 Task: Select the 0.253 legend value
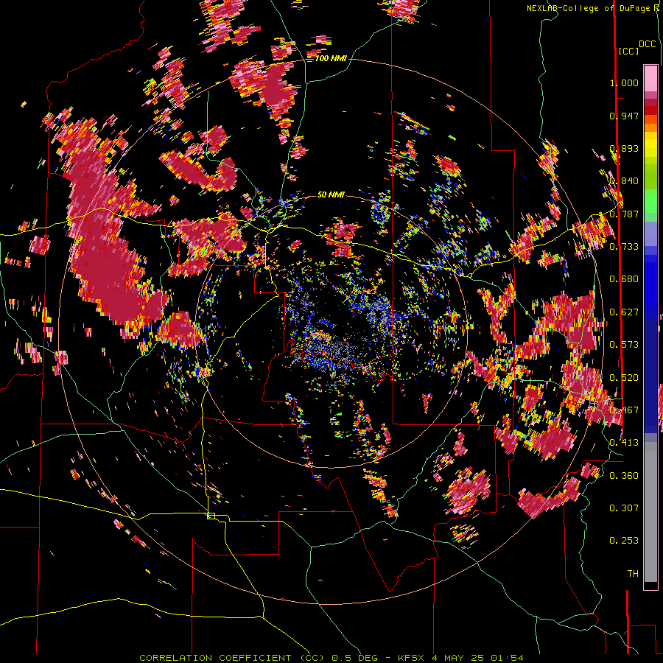pos(624,541)
